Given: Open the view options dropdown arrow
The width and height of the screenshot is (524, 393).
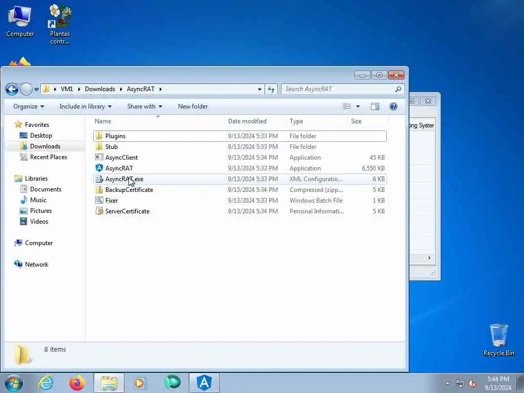Looking at the screenshot, I should tap(358, 106).
